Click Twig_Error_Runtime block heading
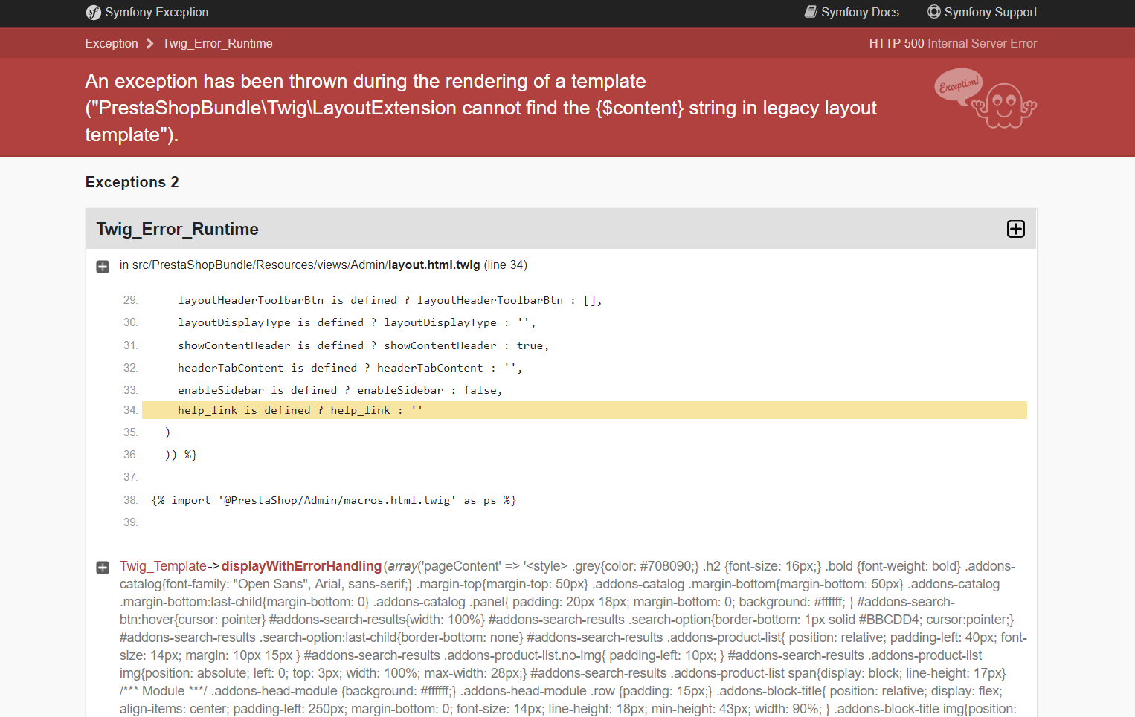Image resolution: width=1135 pixels, height=717 pixels. pyautogui.click(x=177, y=229)
